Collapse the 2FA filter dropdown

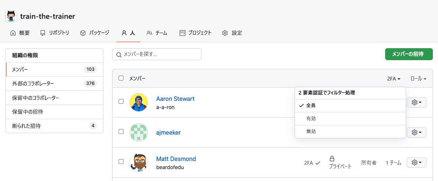[x=394, y=79]
